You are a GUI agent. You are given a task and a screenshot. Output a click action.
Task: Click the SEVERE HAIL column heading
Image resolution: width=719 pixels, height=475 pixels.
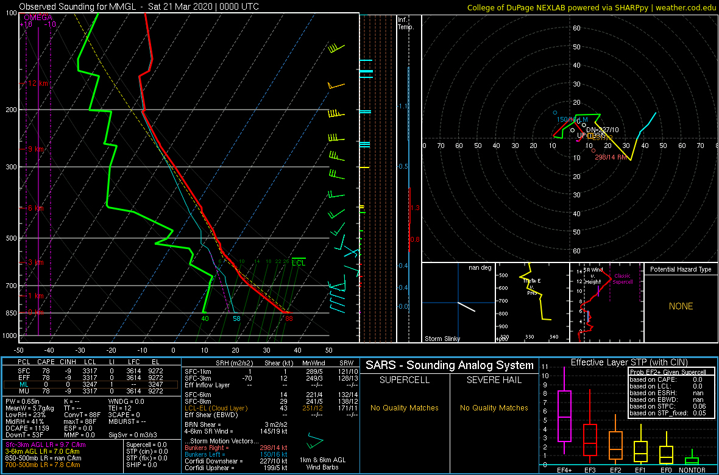click(494, 381)
